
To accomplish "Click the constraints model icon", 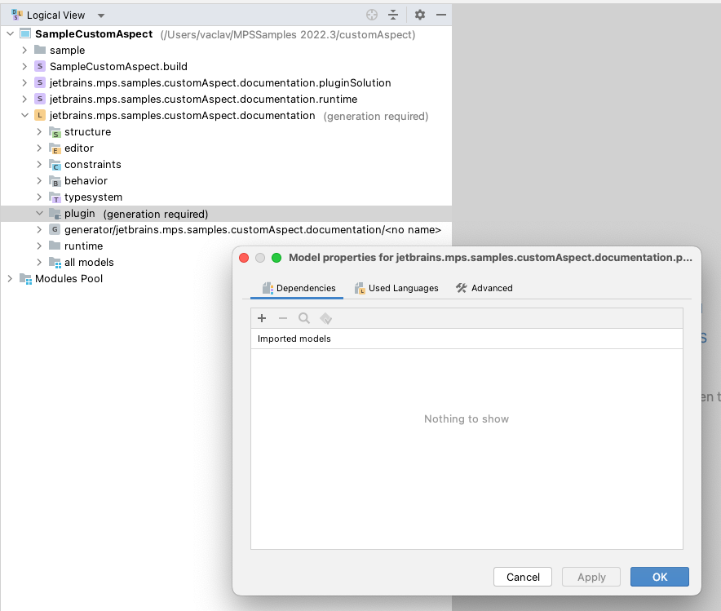I will pyautogui.click(x=55, y=165).
